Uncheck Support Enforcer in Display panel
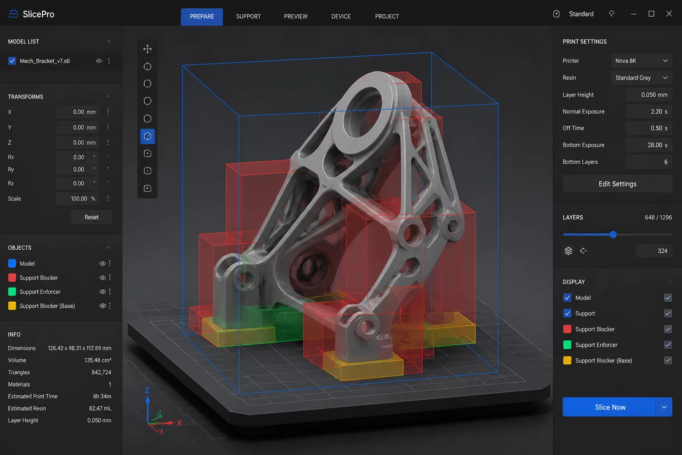682x455 pixels. tap(668, 345)
